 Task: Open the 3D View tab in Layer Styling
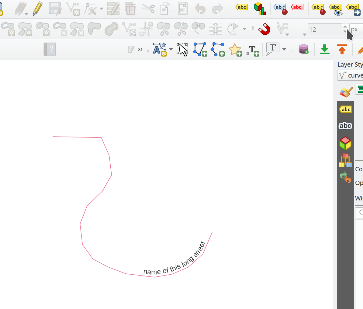click(346, 143)
